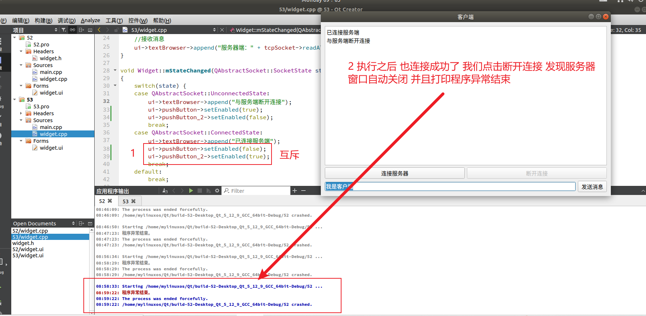Go to the next output item
This screenshot has height=316, width=646.
tap(182, 191)
